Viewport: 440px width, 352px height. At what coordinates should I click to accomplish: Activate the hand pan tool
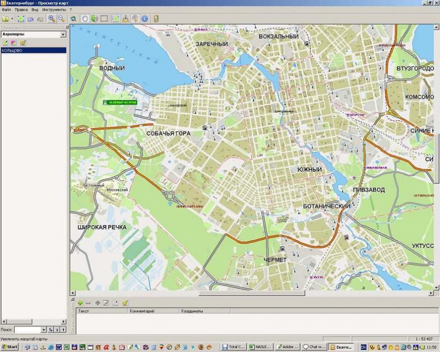tap(85, 19)
